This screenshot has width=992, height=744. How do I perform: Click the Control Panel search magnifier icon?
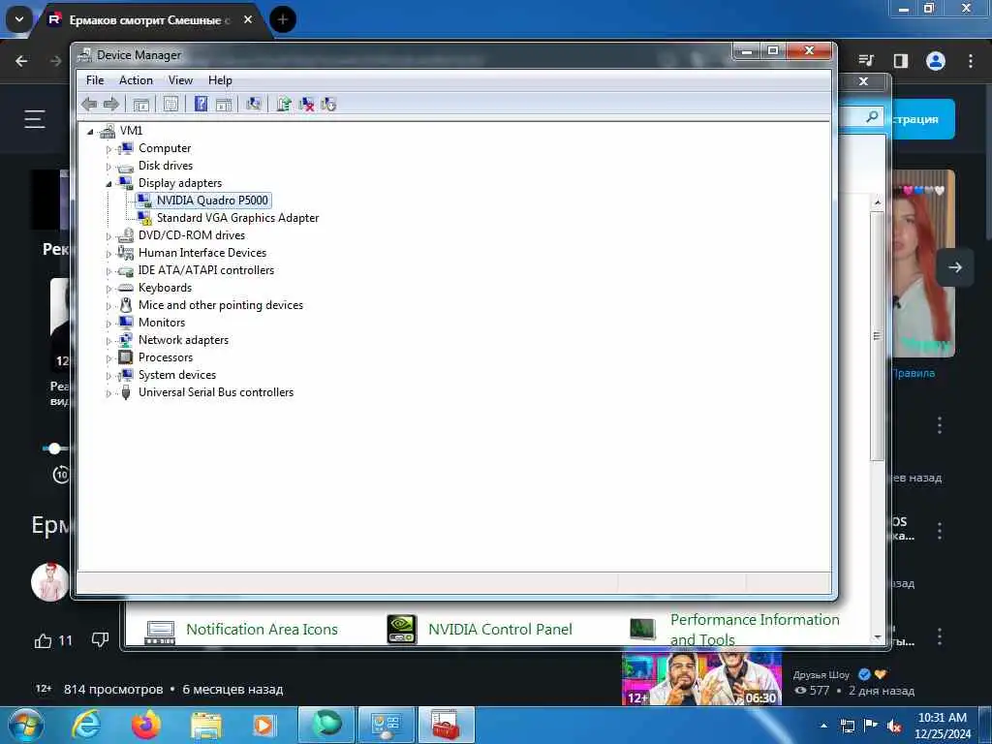pyautogui.click(x=872, y=116)
